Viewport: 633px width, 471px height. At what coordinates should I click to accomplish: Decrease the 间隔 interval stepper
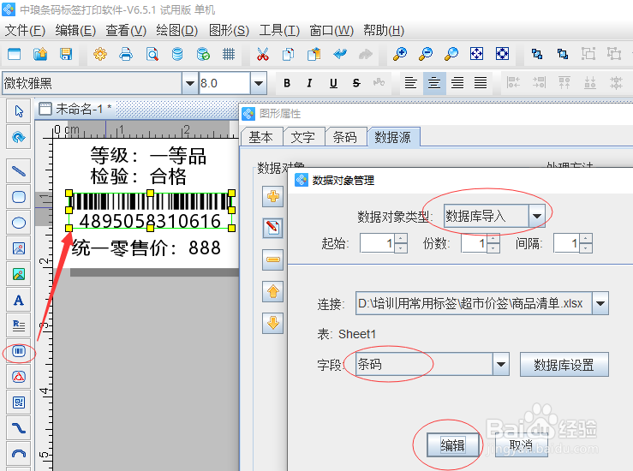(x=585, y=248)
